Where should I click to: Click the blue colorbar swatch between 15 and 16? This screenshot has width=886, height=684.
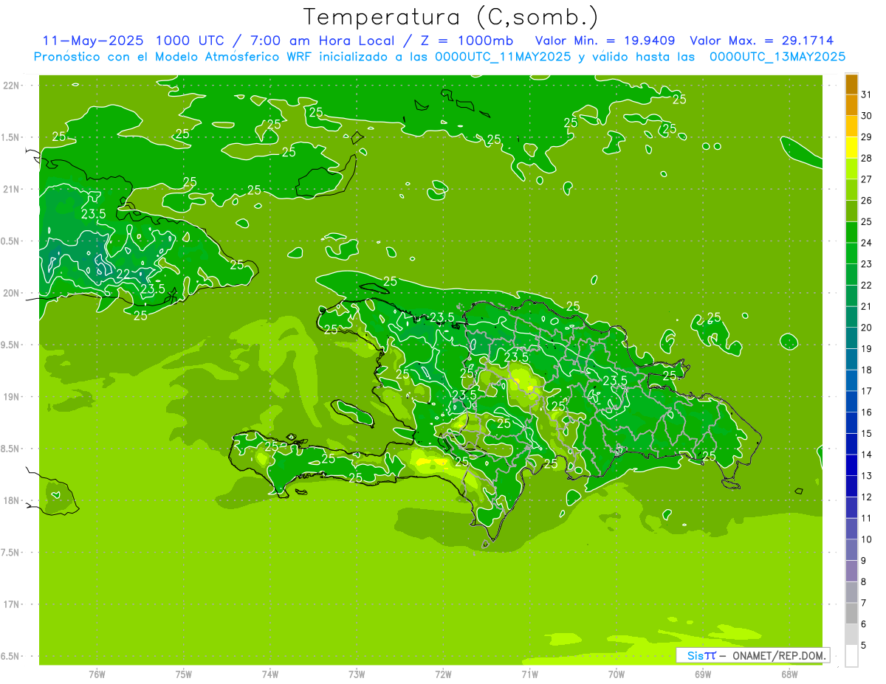click(851, 423)
